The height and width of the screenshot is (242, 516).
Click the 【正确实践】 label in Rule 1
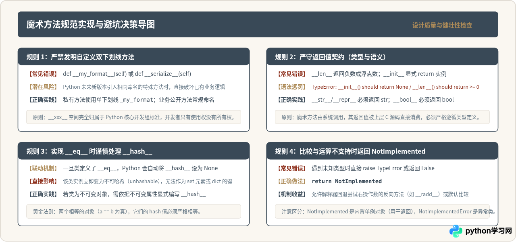click(x=42, y=100)
